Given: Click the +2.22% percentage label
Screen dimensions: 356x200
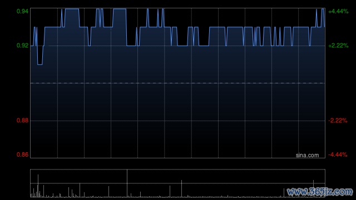Looking at the screenshot, I should [x=338, y=46].
